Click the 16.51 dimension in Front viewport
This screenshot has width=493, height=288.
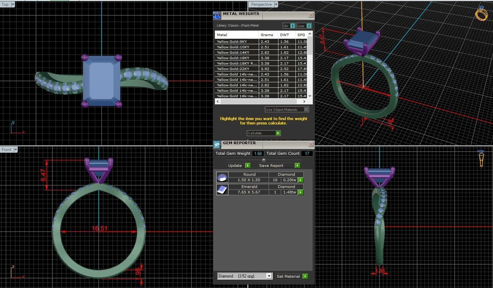[100, 228]
